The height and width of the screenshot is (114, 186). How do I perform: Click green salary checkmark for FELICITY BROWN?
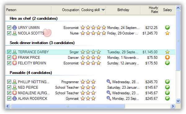pyautogui.click(x=167, y=63)
